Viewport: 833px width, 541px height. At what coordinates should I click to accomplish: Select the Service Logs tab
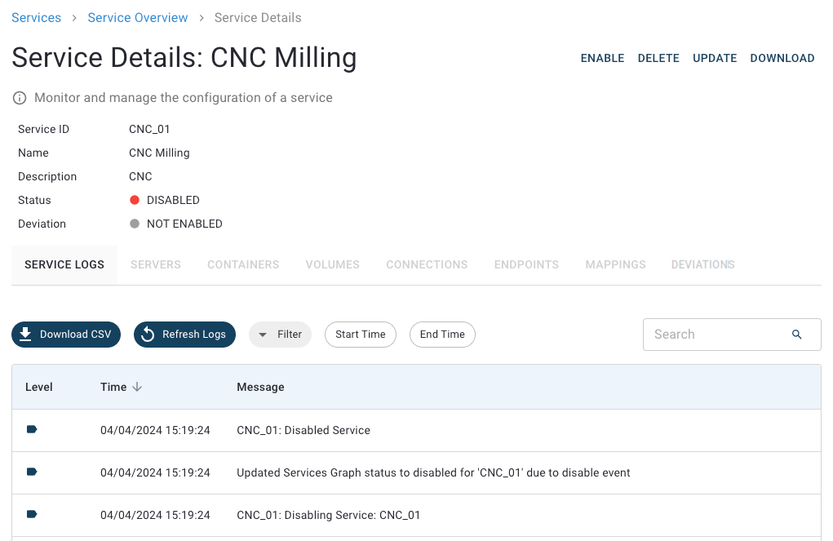tap(64, 265)
